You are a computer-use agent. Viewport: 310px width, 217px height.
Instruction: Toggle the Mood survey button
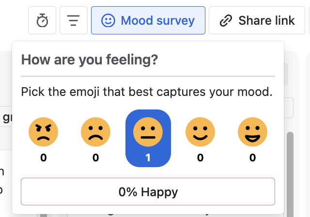pos(148,20)
